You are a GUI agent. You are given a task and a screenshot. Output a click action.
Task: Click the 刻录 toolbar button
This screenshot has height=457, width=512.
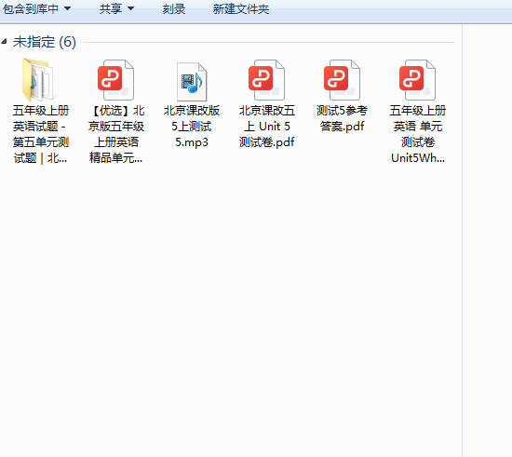tap(174, 8)
